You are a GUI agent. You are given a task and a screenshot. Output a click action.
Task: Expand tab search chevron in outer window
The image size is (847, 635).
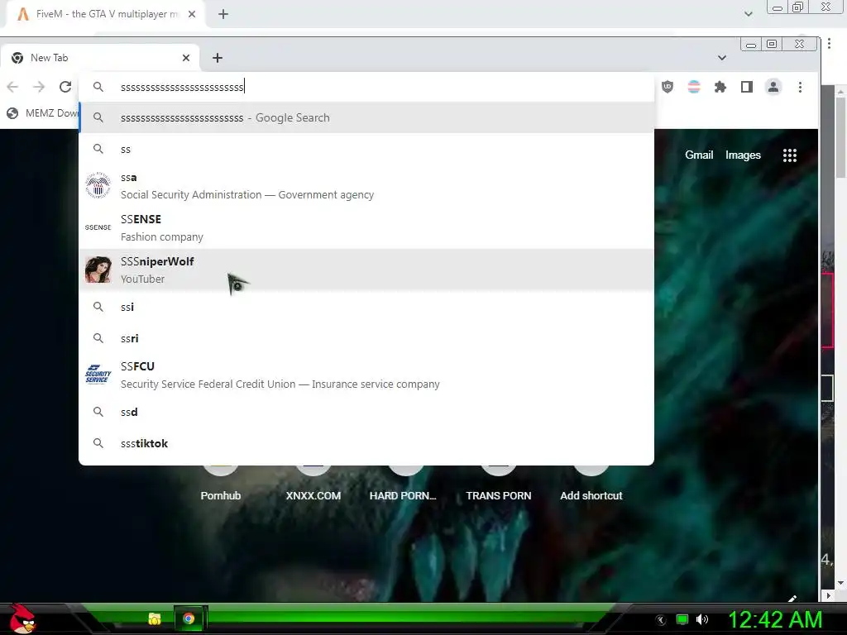[x=748, y=14]
